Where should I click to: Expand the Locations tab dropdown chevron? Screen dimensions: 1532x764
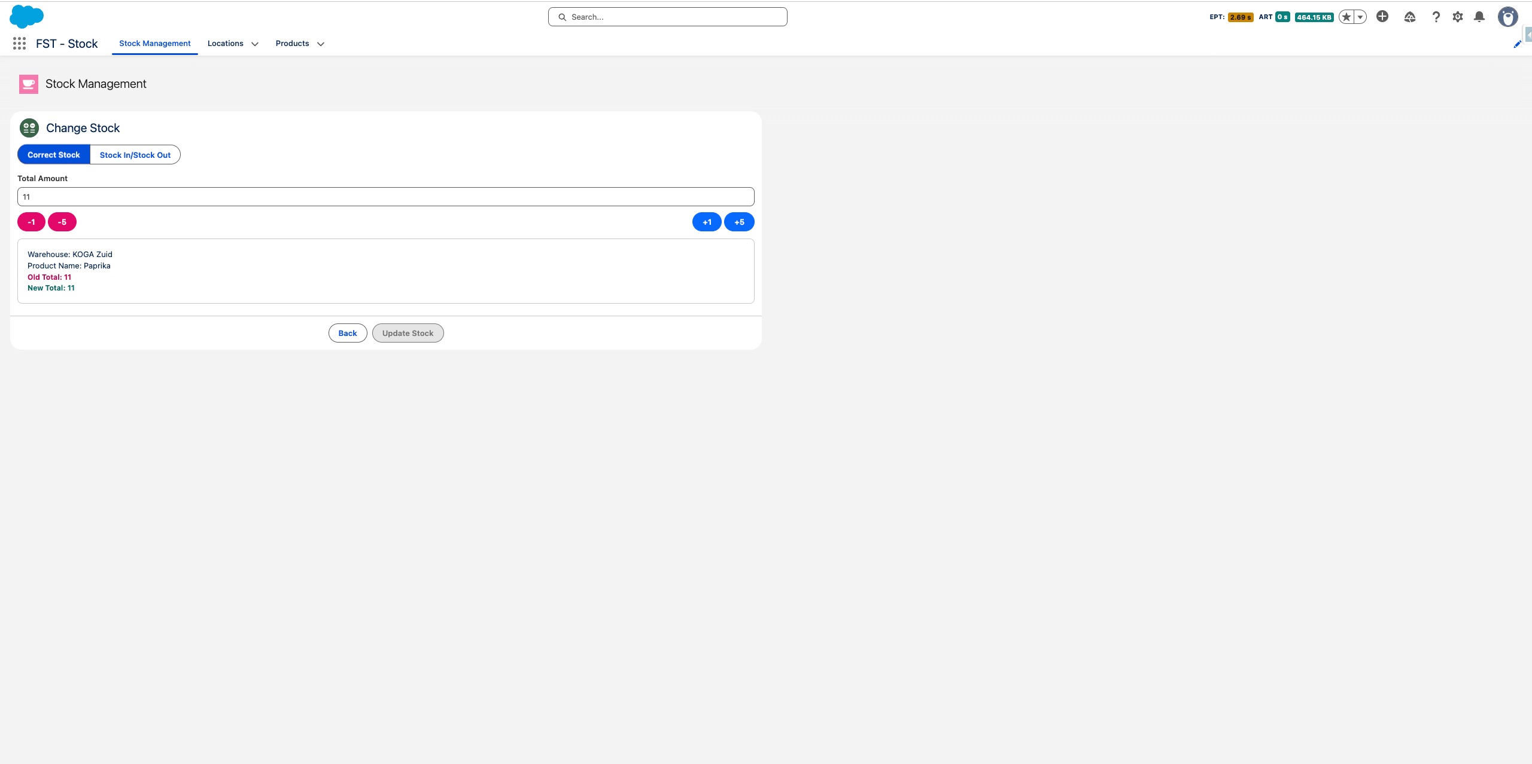pos(255,44)
